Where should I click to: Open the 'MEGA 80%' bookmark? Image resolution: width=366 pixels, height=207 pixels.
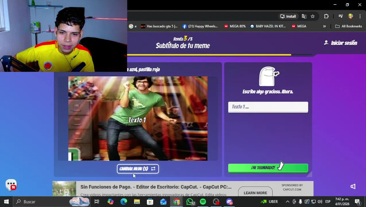pyautogui.click(x=235, y=26)
